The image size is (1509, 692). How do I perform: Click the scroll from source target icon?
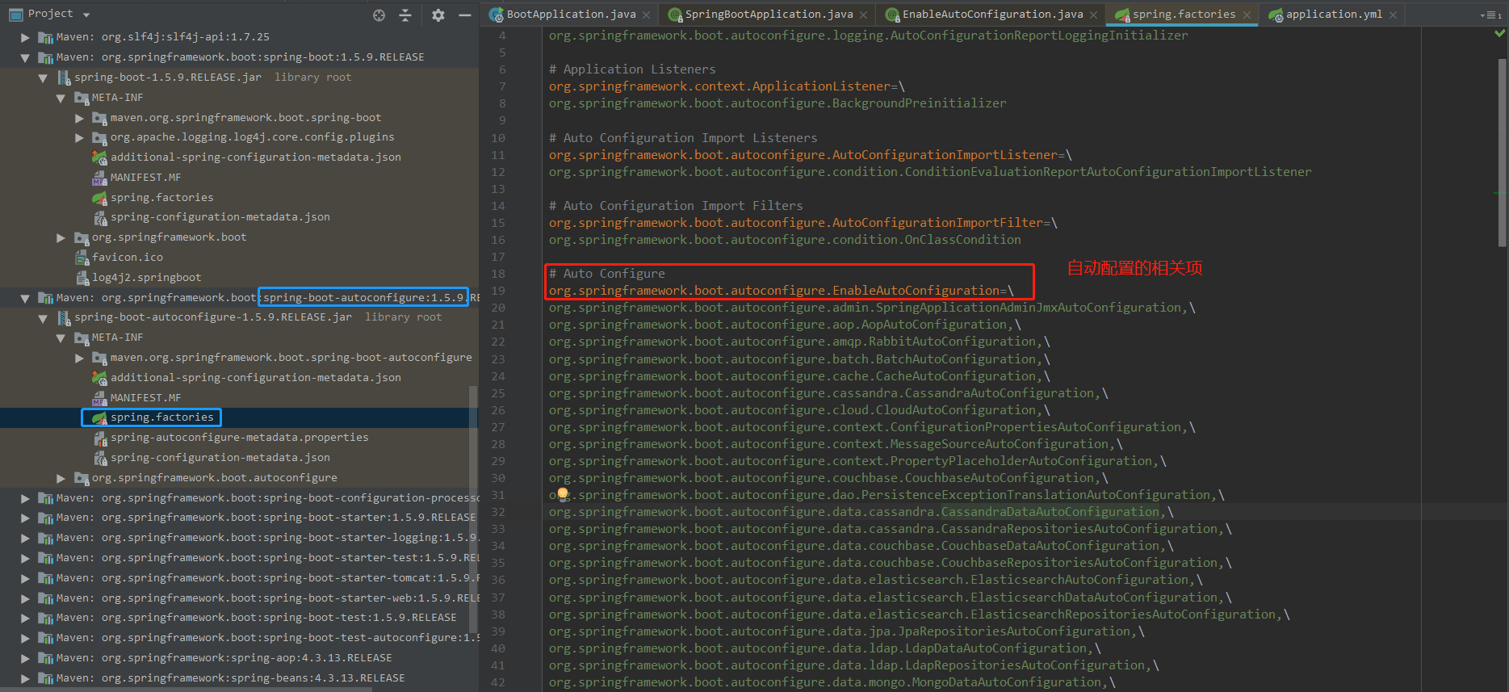(379, 15)
